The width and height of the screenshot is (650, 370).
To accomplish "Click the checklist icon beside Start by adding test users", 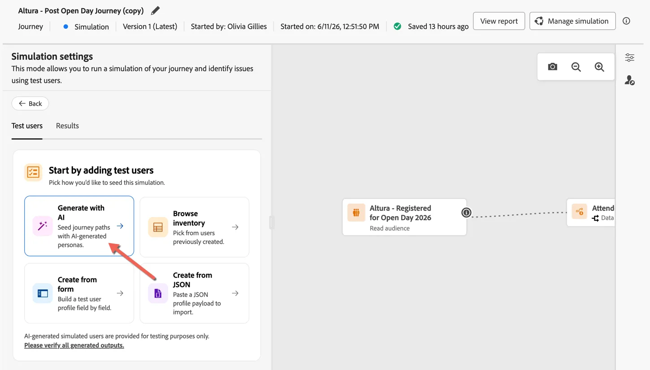I will (33, 172).
